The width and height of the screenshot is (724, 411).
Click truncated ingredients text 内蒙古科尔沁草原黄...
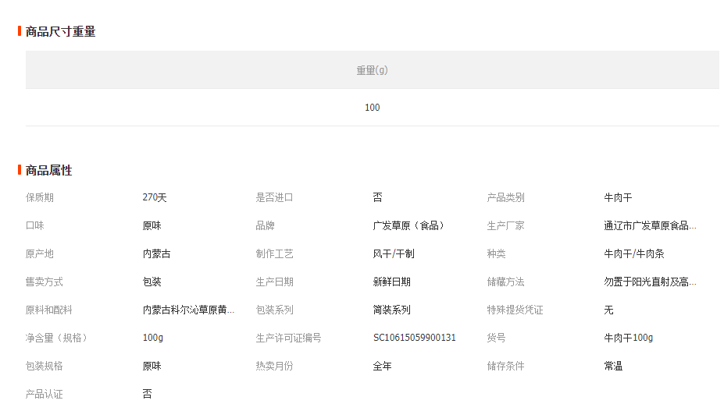[x=188, y=310]
